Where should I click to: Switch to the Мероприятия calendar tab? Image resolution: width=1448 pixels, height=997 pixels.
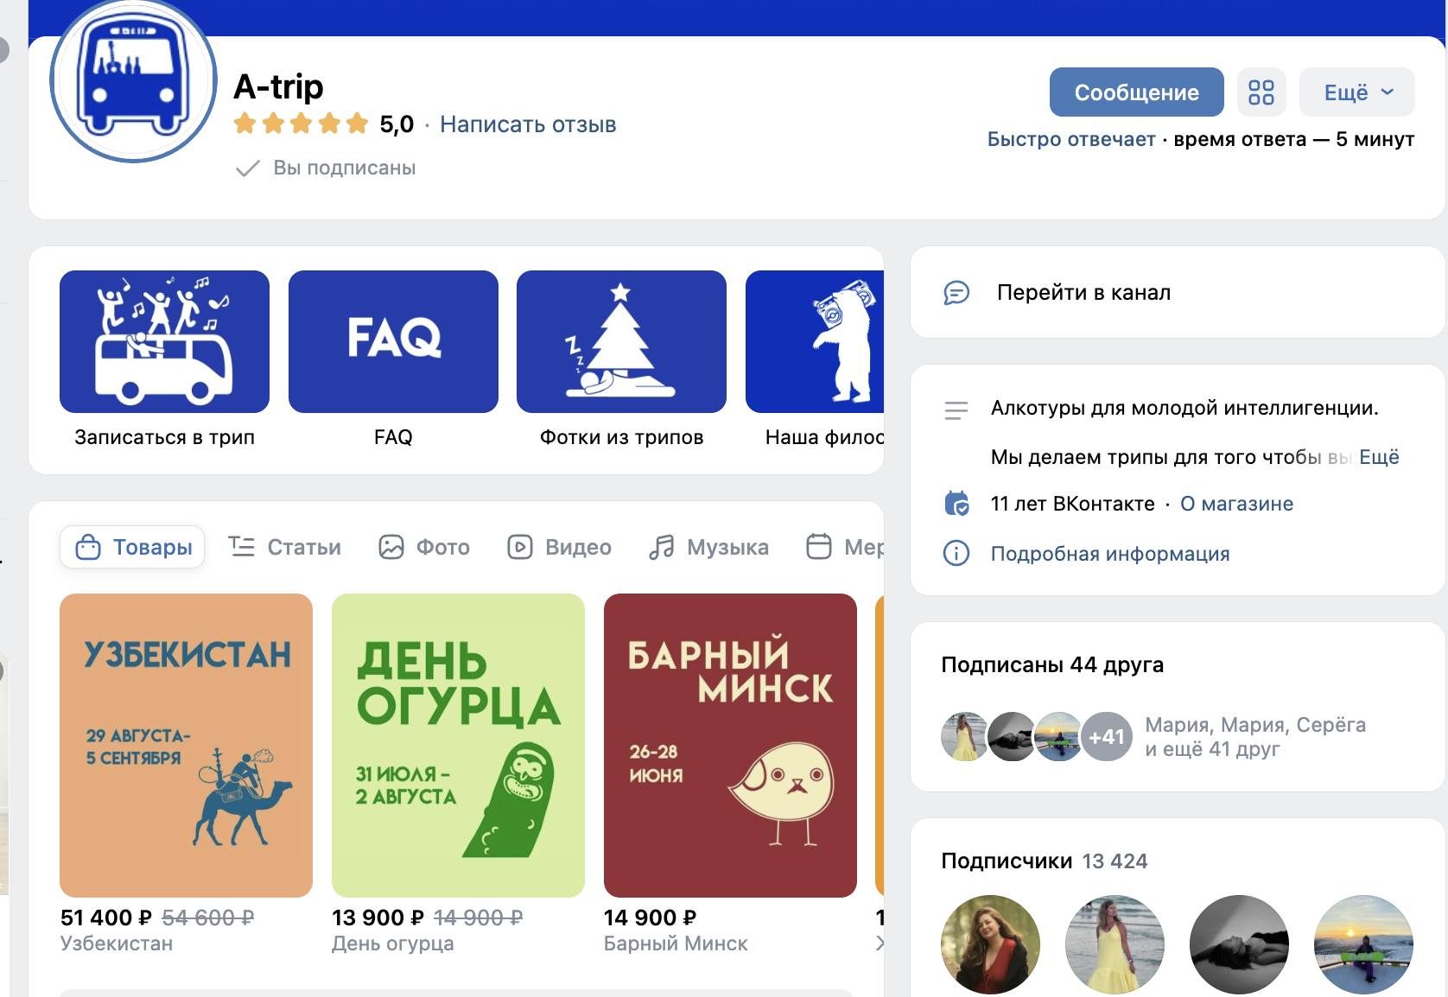tap(845, 547)
